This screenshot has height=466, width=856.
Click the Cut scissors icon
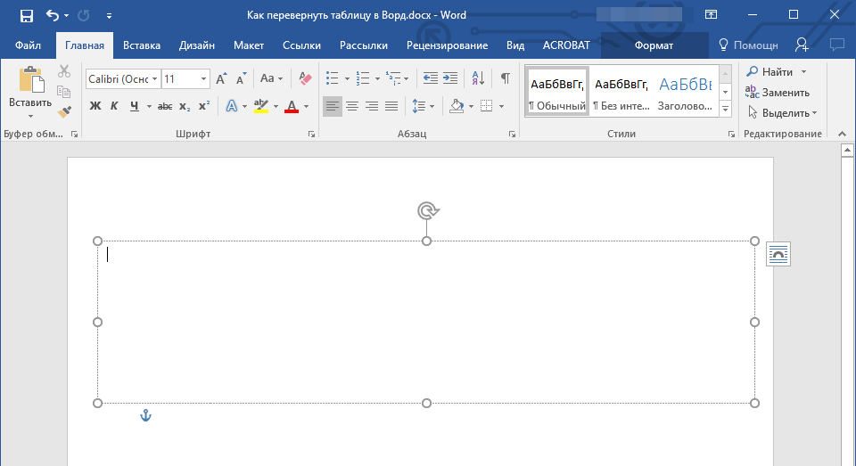pyautogui.click(x=64, y=72)
